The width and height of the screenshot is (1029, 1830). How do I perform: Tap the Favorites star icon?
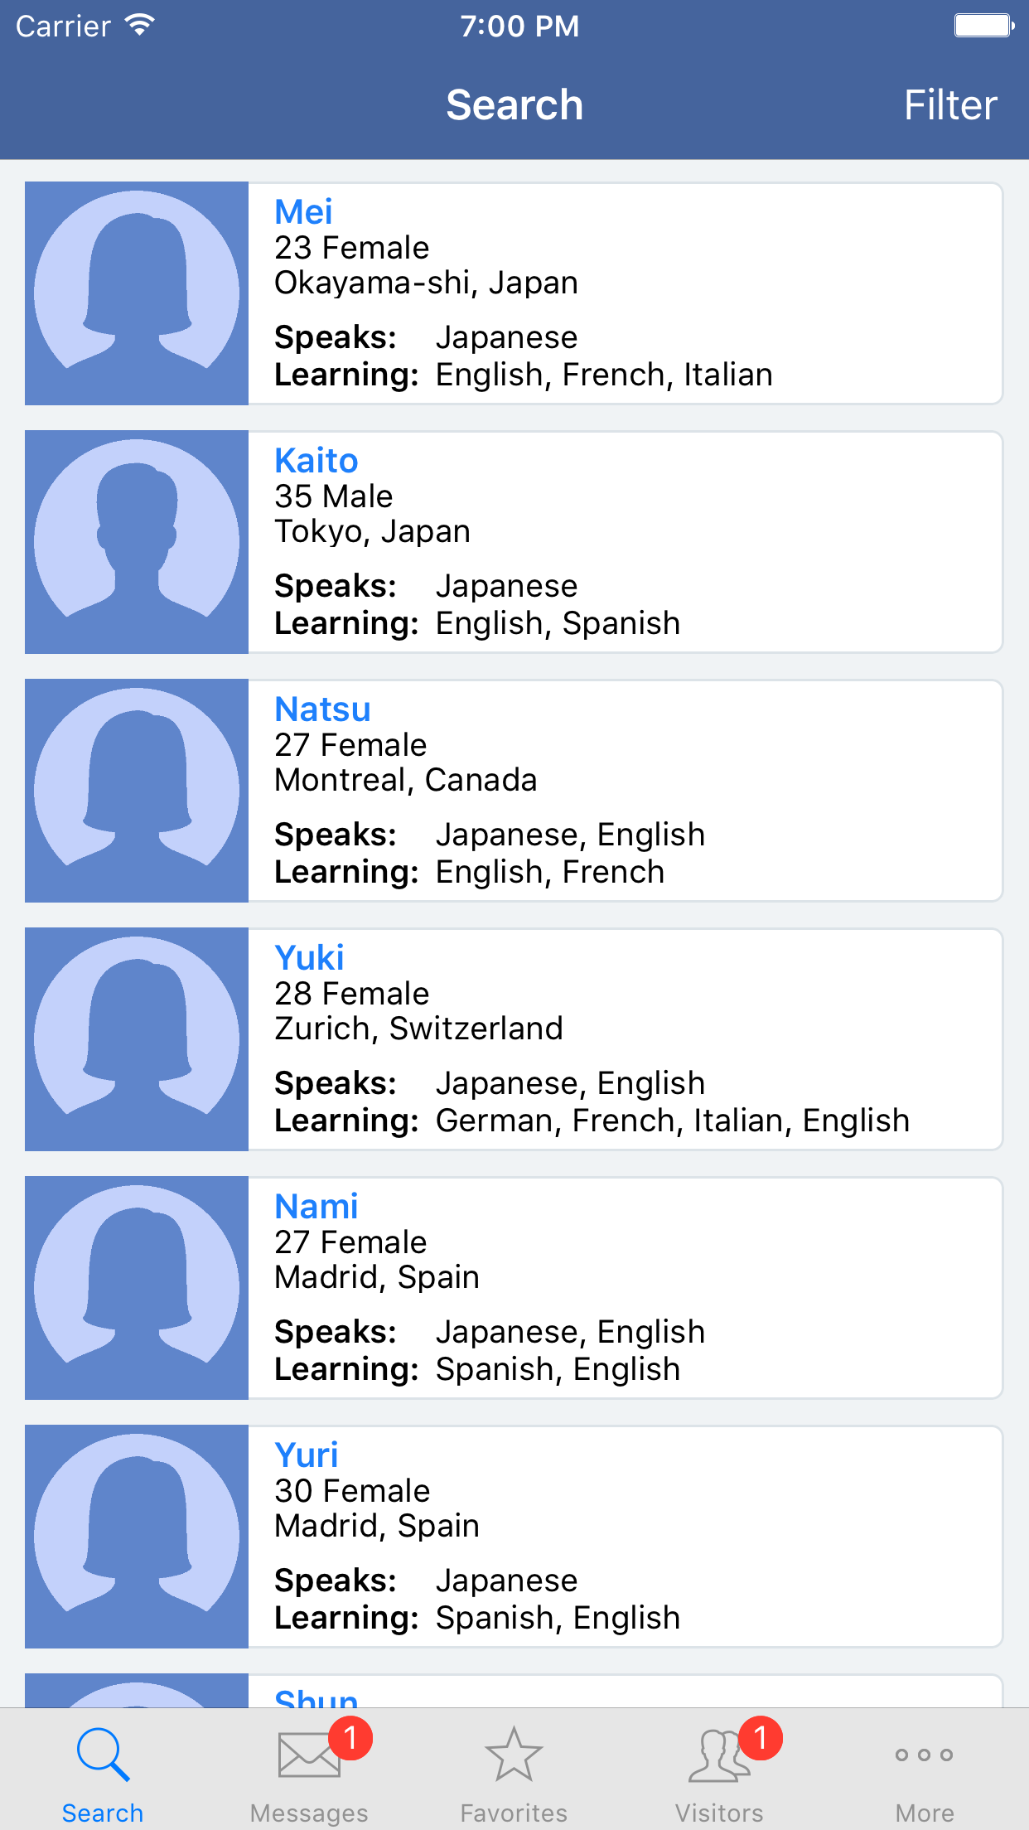click(514, 1755)
